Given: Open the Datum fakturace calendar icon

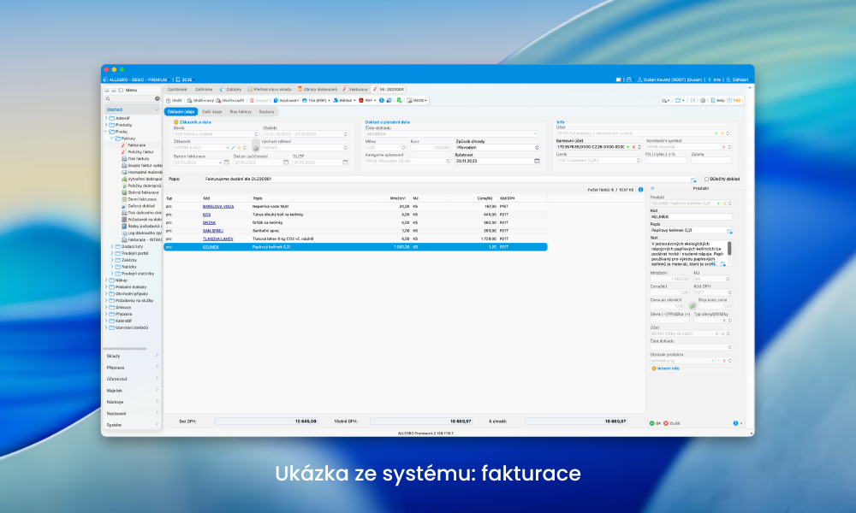Looking at the screenshot, I should click(227, 162).
